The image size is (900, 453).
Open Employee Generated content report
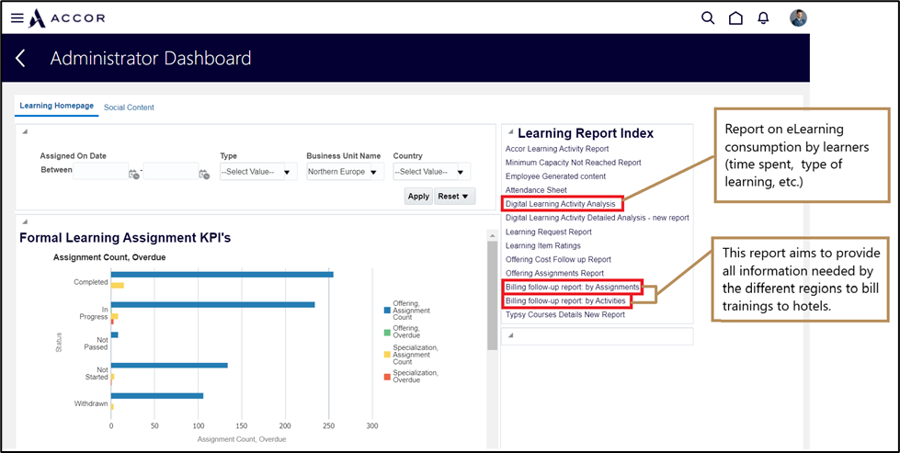555,176
